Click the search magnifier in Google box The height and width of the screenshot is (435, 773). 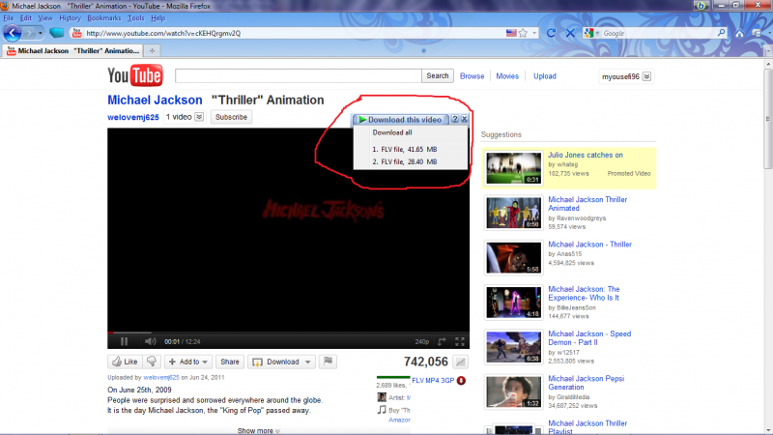pos(721,33)
